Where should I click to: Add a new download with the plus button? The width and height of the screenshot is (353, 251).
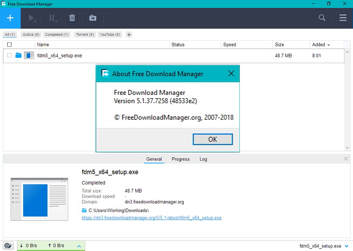pyautogui.click(x=10, y=18)
